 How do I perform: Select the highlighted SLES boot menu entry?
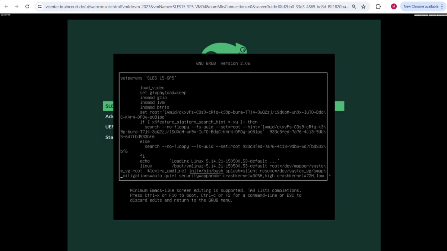(108, 106)
